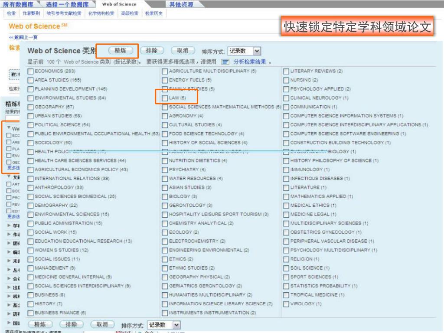The height and width of the screenshot is (333, 444).
Task: Tick the AGRONOMY (4) checkbox
Action: click(165, 116)
